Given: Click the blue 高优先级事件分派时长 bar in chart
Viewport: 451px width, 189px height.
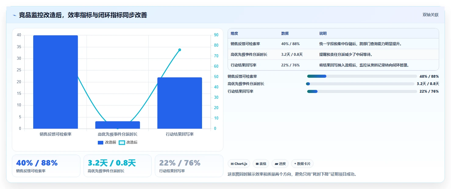Looking at the screenshot, I should click(118, 125).
